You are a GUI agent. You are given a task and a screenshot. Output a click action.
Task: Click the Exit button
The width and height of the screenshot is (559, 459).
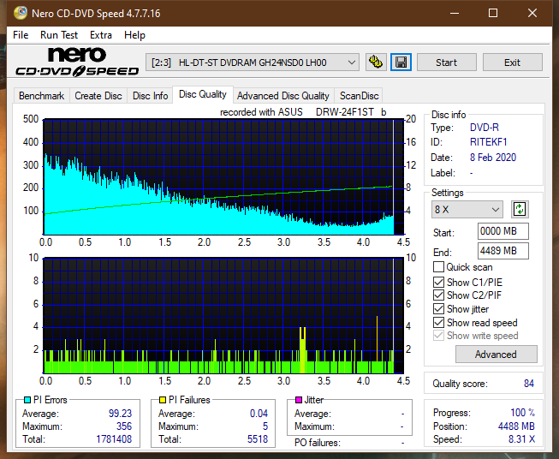pos(512,63)
